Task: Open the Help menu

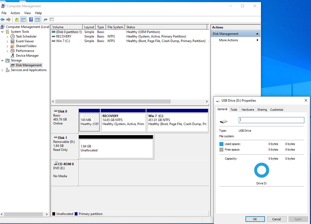Action: (x=39, y=13)
